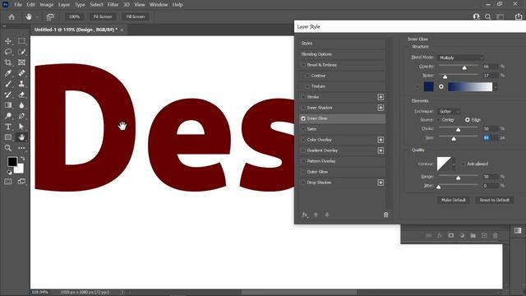Click the Share icon at top right
Screen dimensions: 526x296
click(x=519, y=16)
